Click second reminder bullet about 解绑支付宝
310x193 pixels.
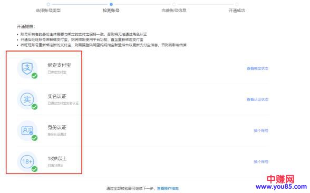pos(82,39)
